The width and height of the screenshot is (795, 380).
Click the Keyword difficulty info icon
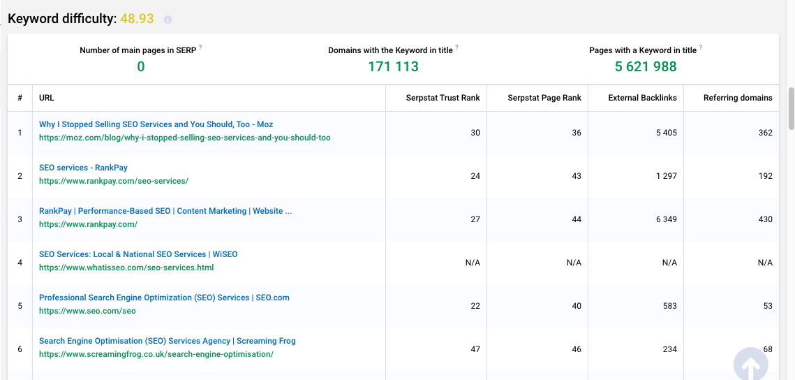point(168,20)
